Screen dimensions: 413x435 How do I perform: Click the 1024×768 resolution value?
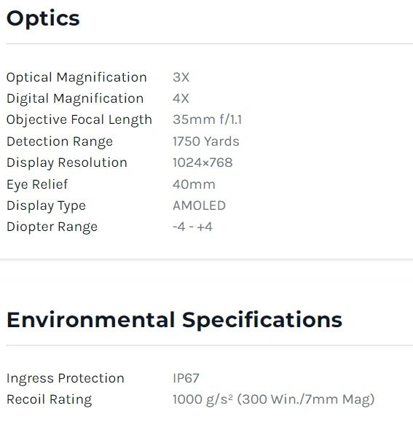202,162
